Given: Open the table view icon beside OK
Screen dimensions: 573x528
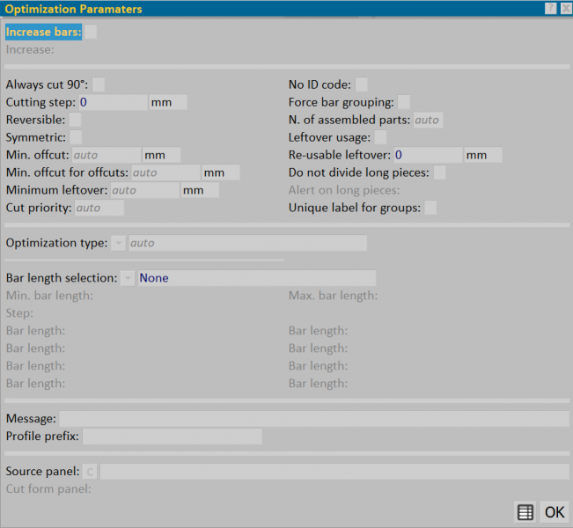Looking at the screenshot, I should coord(525,512).
